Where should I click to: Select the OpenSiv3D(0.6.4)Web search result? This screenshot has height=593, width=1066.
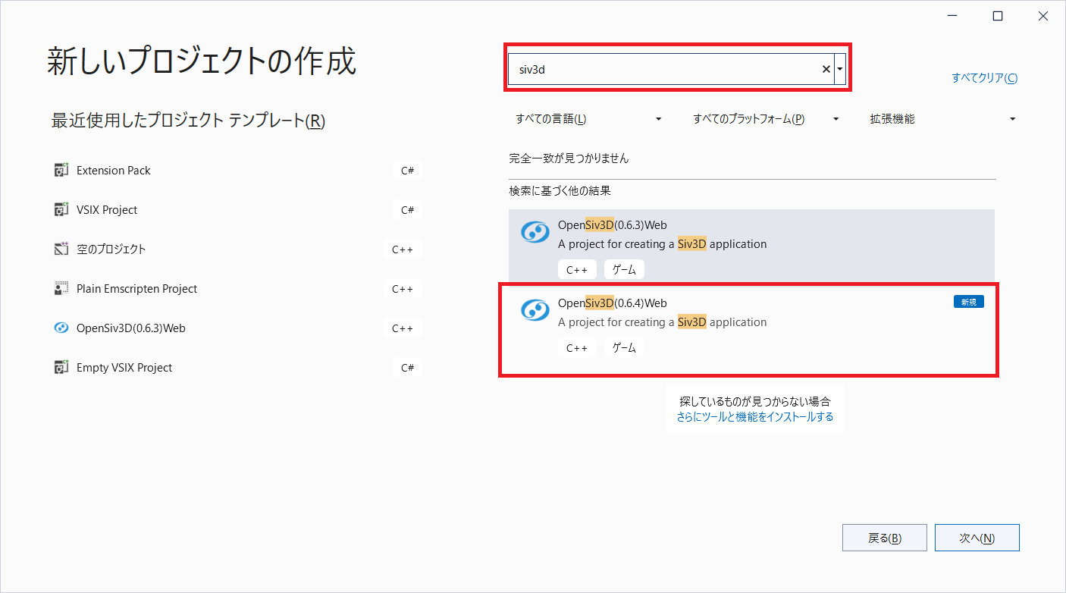point(751,328)
